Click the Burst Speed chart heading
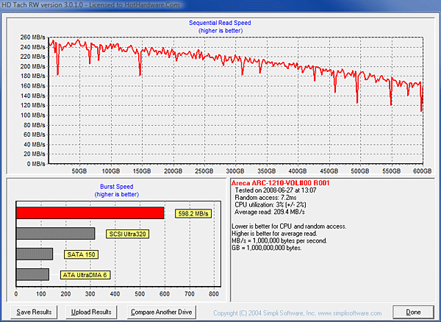The image size is (441, 322). click(116, 187)
